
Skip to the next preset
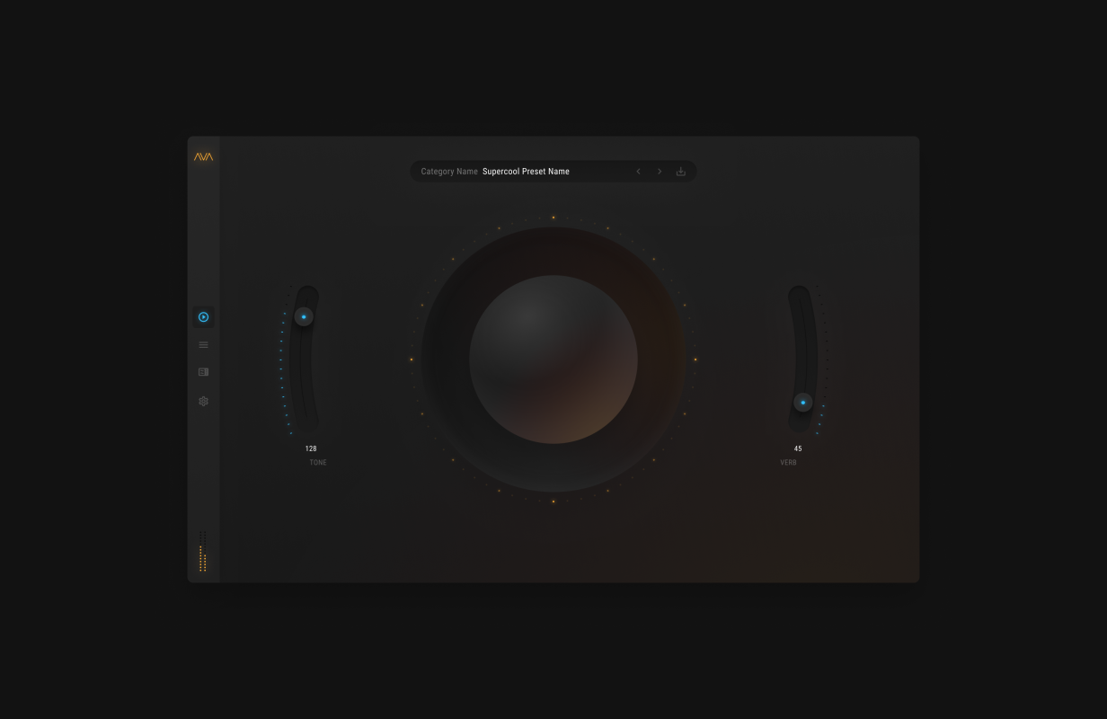660,172
